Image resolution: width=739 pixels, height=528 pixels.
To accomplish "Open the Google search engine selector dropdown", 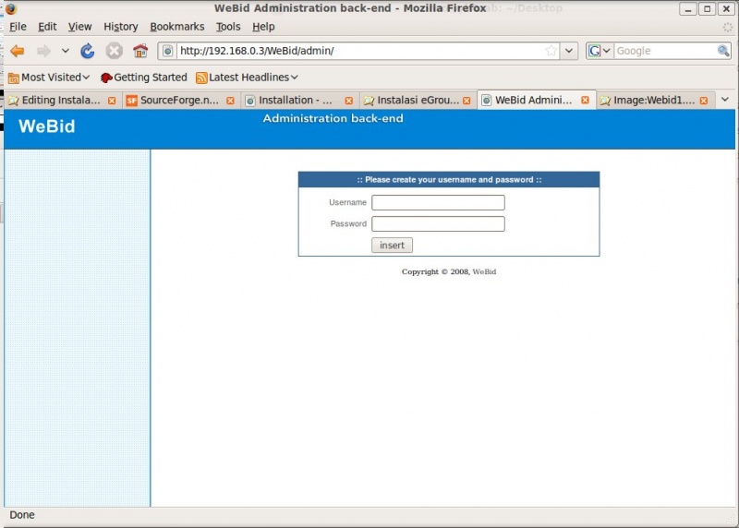I will tap(600, 51).
